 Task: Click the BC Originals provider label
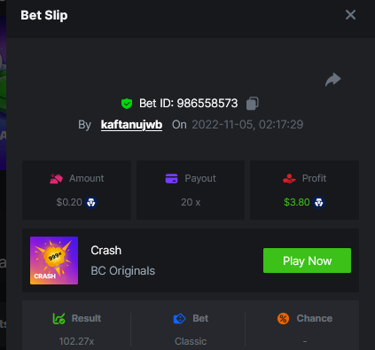click(123, 271)
